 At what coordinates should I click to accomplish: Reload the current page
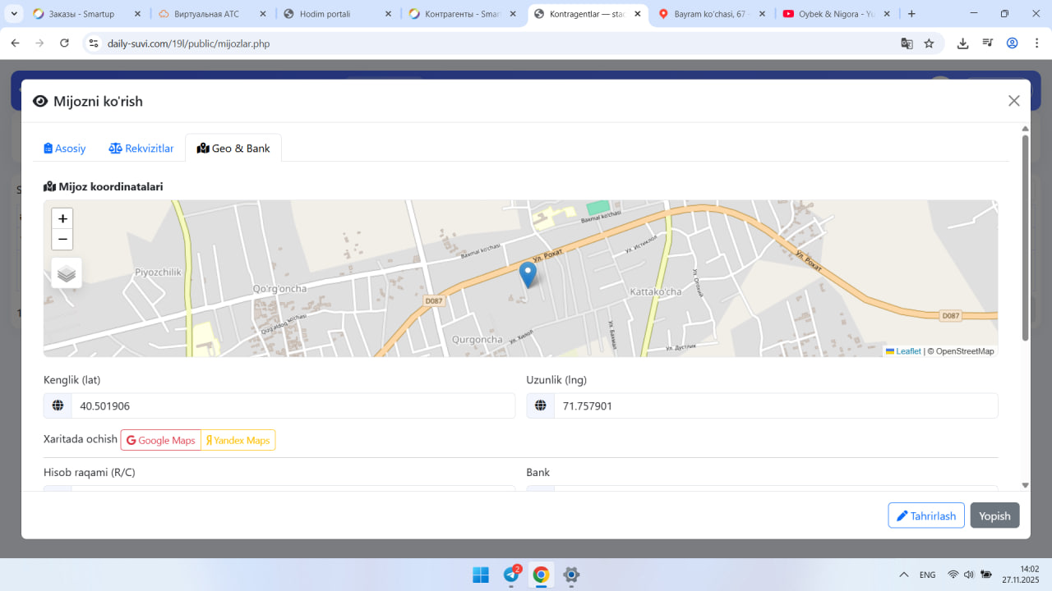tap(65, 44)
